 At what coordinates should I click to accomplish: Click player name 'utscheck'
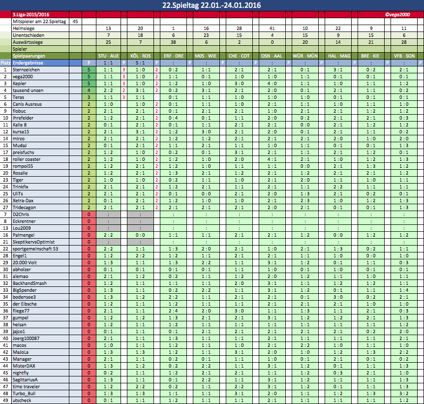click(22, 401)
